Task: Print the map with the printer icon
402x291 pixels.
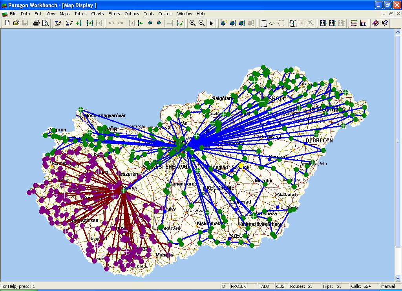Action: (37, 23)
